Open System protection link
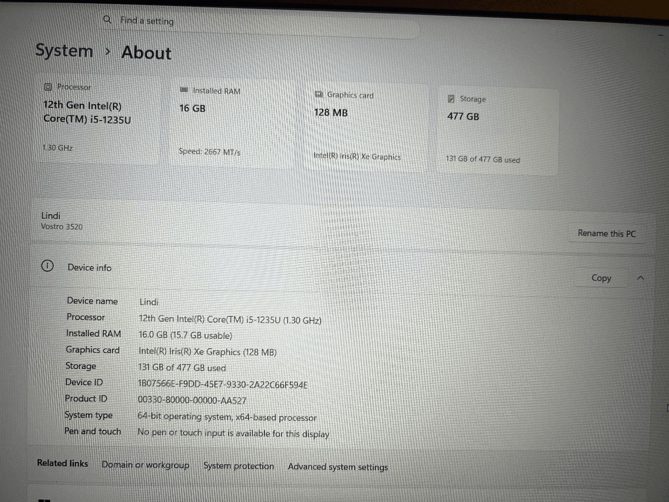The image size is (669, 502). [x=238, y=466]
